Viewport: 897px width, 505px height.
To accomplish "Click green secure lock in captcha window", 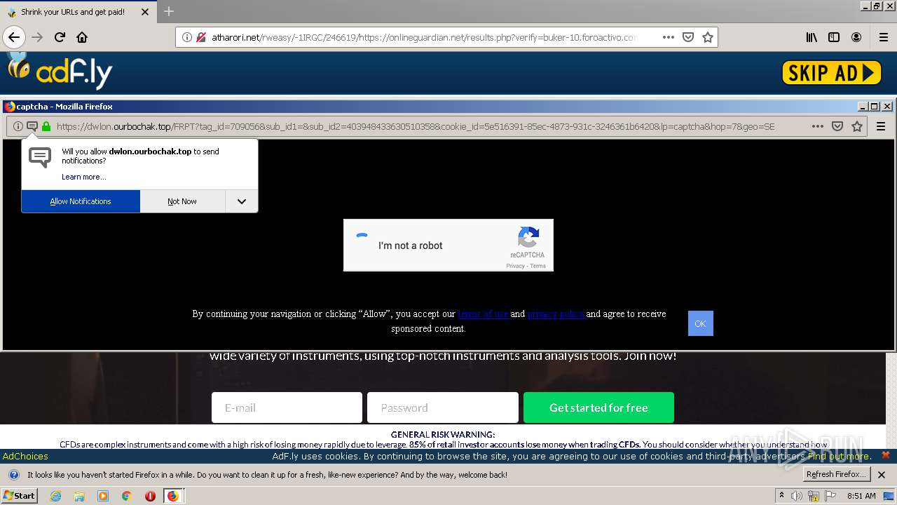I will pyautogui.click(x=46, y=126).
